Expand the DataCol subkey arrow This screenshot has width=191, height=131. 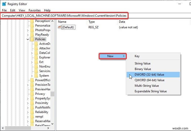[32, 53]
